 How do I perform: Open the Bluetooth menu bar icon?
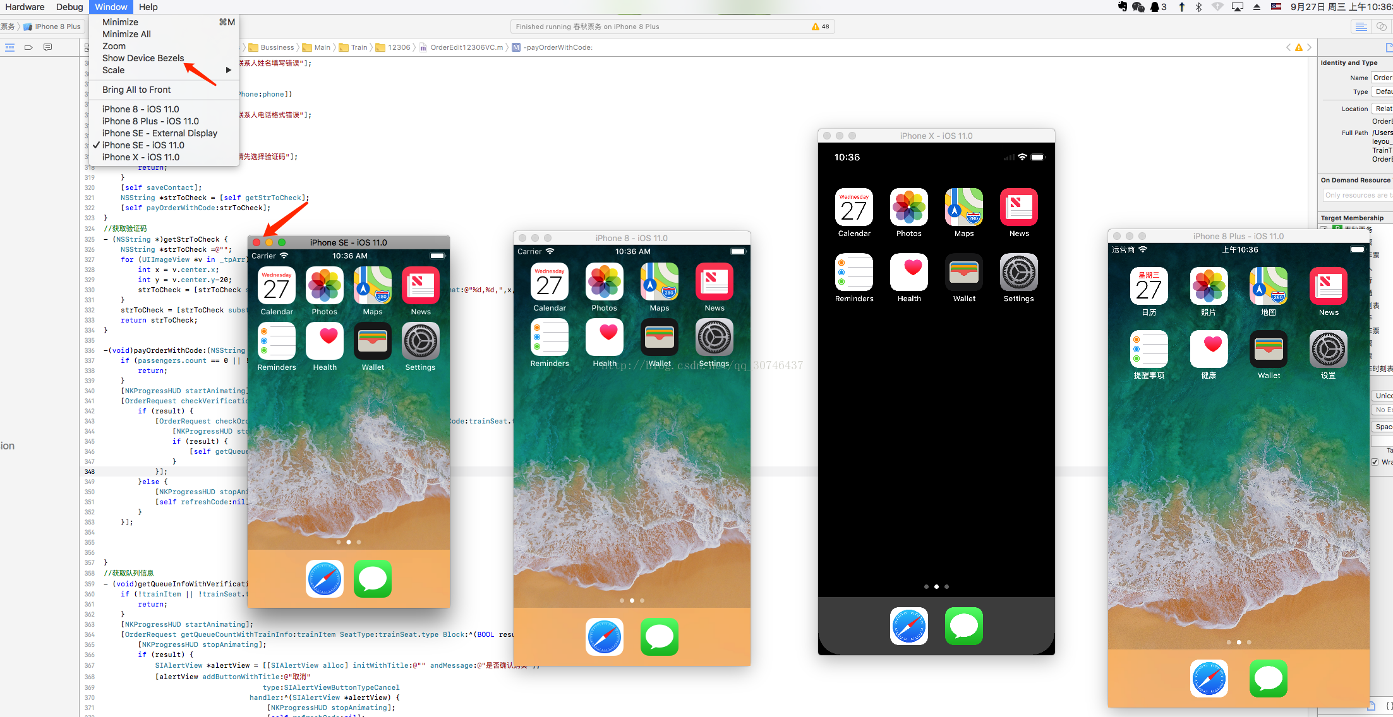pyautogui.click(x=1198, y=7)
